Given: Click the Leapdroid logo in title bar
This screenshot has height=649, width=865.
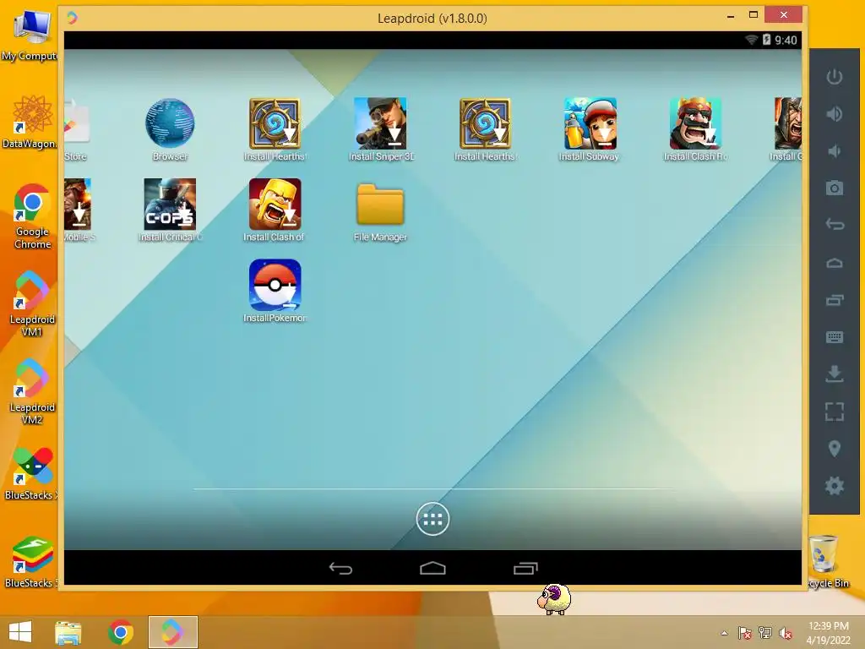Looking at the screenshot, I should point(73,19).
